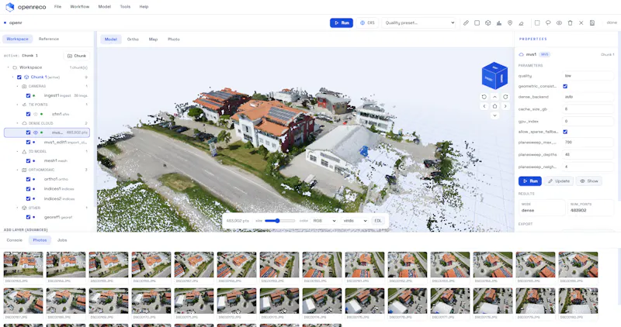Toggle the allow_sparse_fallback checkbox

pos(565,132)
